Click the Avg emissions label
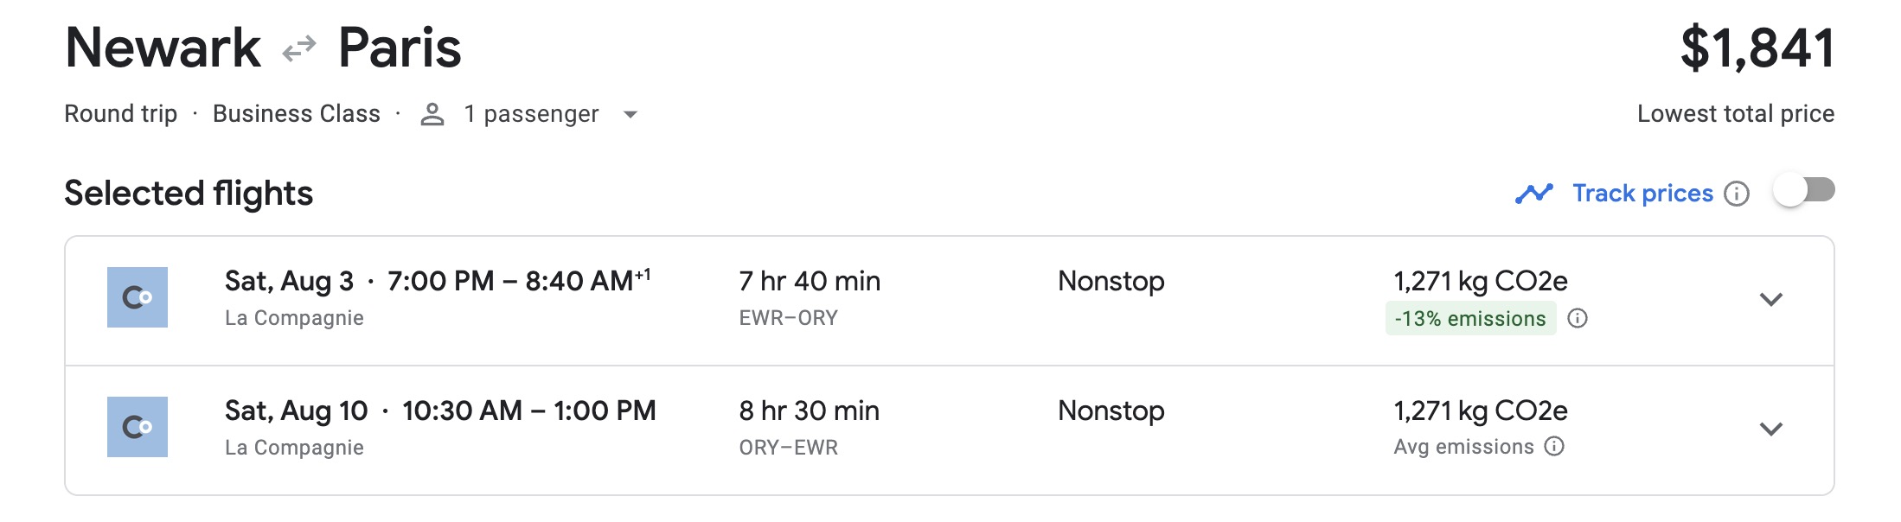 pos(1463,447)
